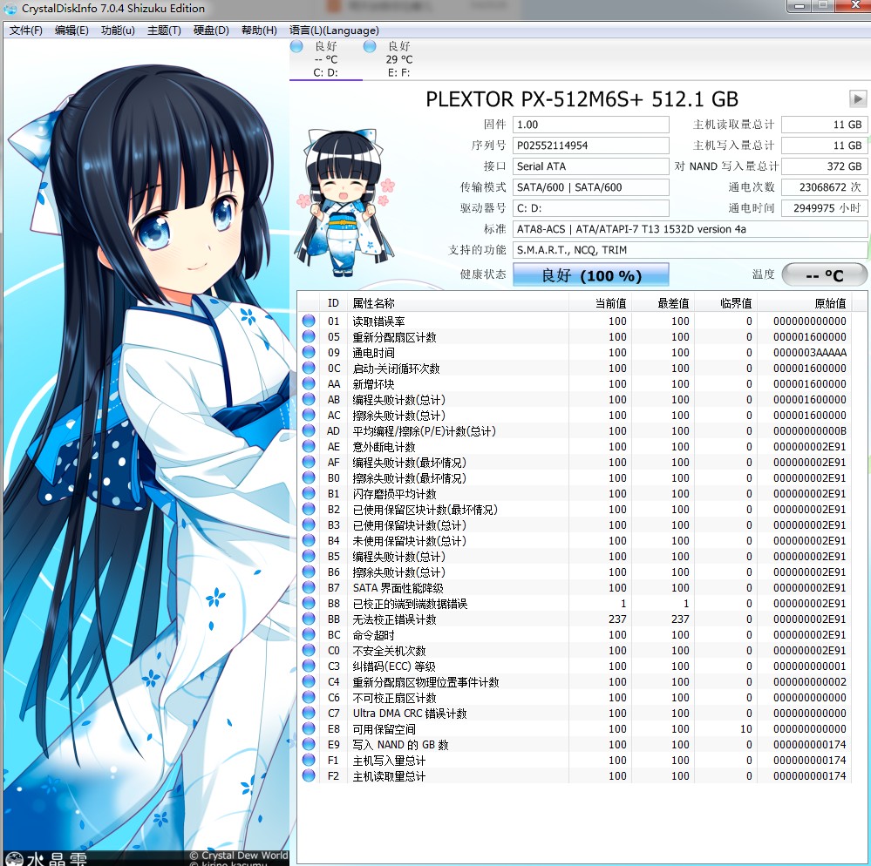Select the 平均编程/擦除(P/E)计数(总计) row
The width and height of the screenshot is (871, 866).
[575, 430]
